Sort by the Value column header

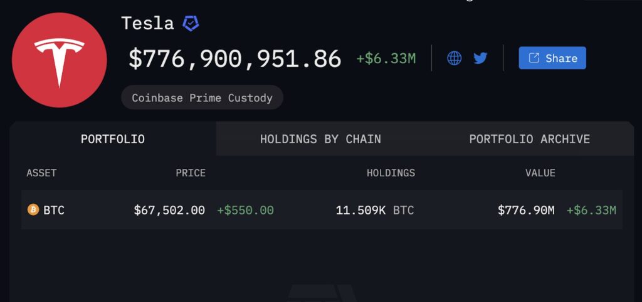pos(540,173)
